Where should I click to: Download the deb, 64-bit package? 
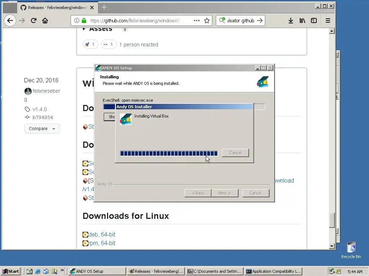click(x=102, y=234)
